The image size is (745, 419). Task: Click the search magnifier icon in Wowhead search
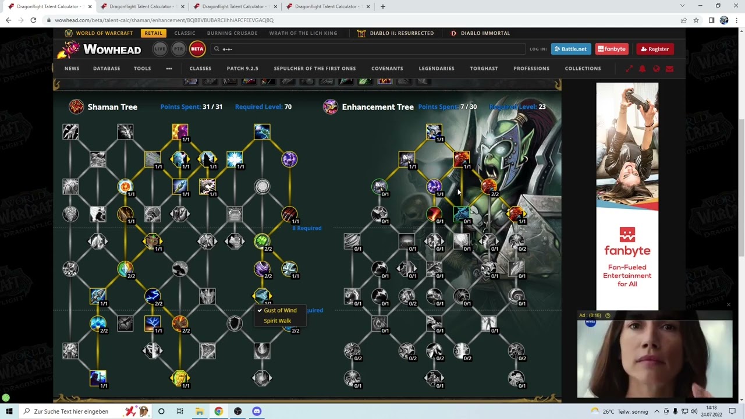[x=217, y=49]
